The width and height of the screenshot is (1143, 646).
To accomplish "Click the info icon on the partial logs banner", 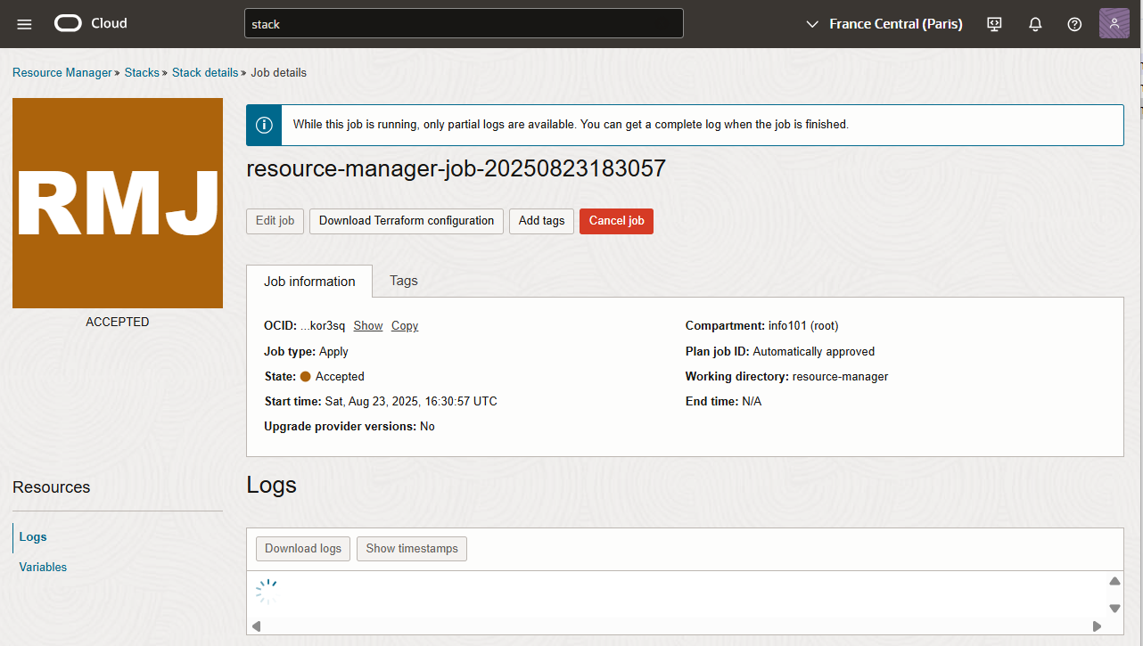I will (263, 125).
